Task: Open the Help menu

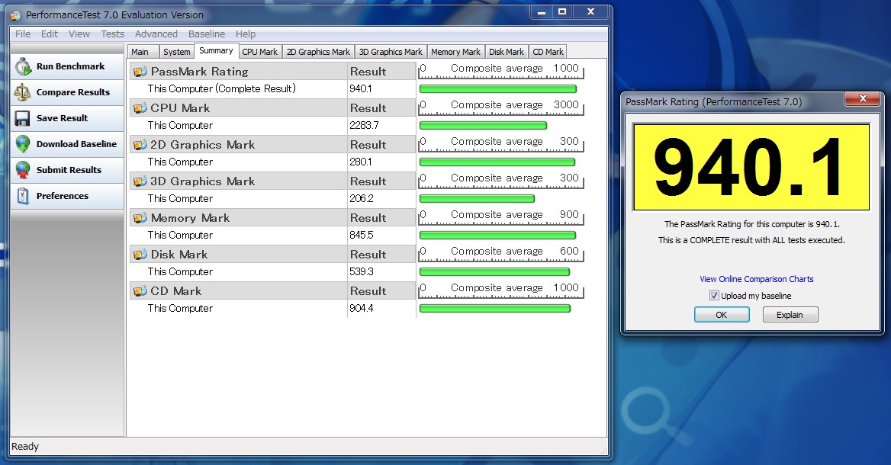Action: [x=246, y=34]
